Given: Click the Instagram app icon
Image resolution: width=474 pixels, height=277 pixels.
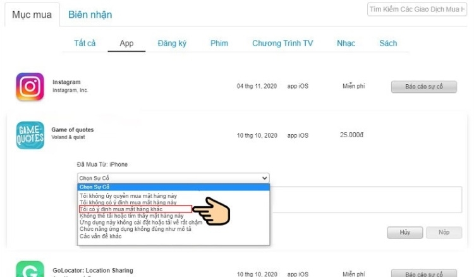Looking at the screenshot, I should pos(30,87).
